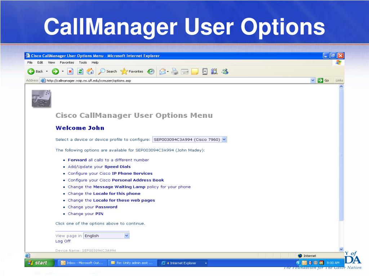
Task: Click the History clock icon
Action: 151,72
